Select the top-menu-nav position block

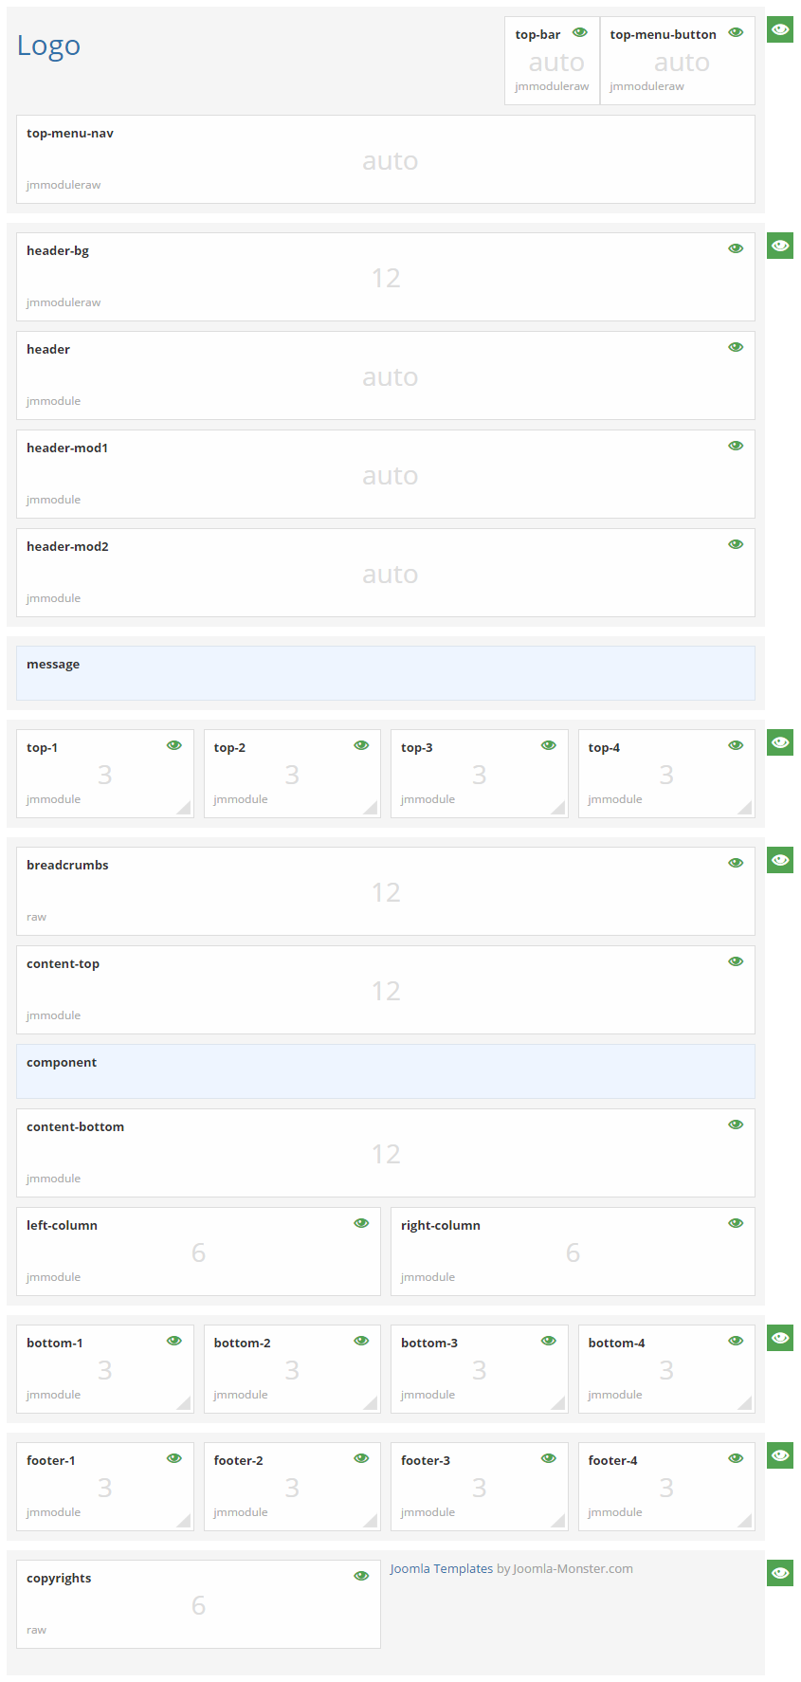pos(385,159)
